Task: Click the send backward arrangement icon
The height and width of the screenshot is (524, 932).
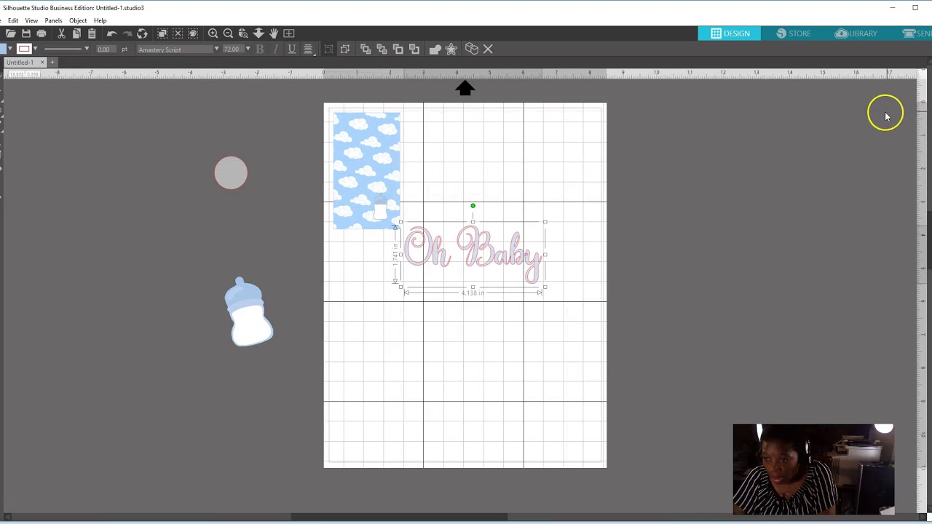Action: [x=414, y=49]
